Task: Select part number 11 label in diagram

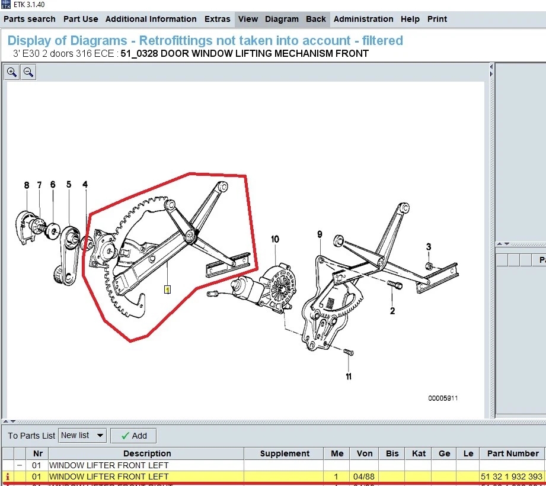Action: coord(349,376)
